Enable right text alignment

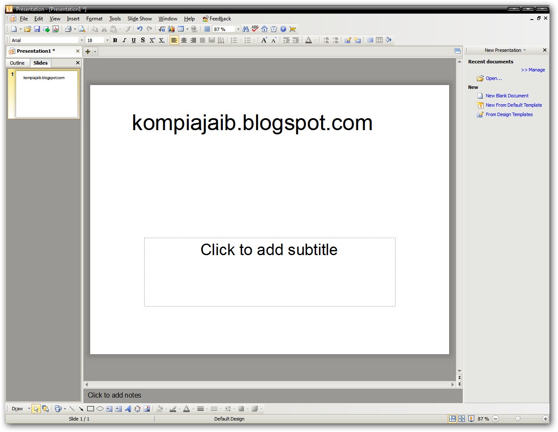pos(193,40)
